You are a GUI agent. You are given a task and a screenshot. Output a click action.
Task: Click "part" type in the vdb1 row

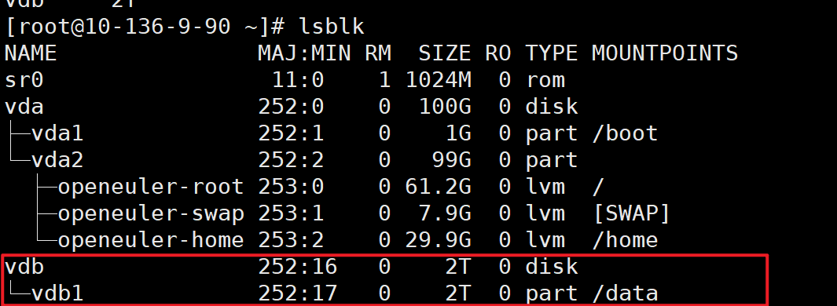pos(552,294)
